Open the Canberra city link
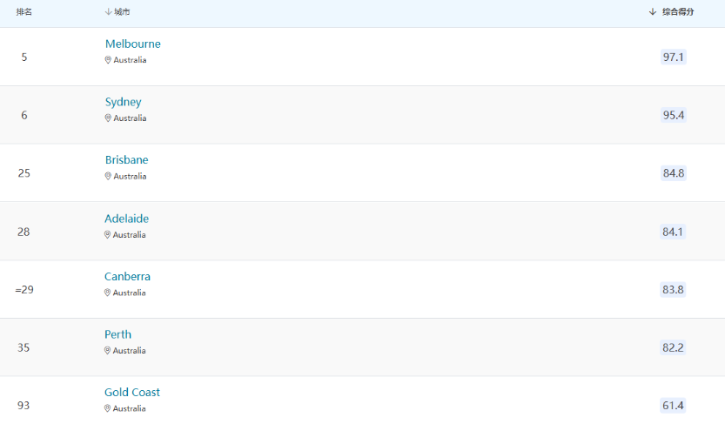Viewport: 725px width, 431px height. [127, 277]
